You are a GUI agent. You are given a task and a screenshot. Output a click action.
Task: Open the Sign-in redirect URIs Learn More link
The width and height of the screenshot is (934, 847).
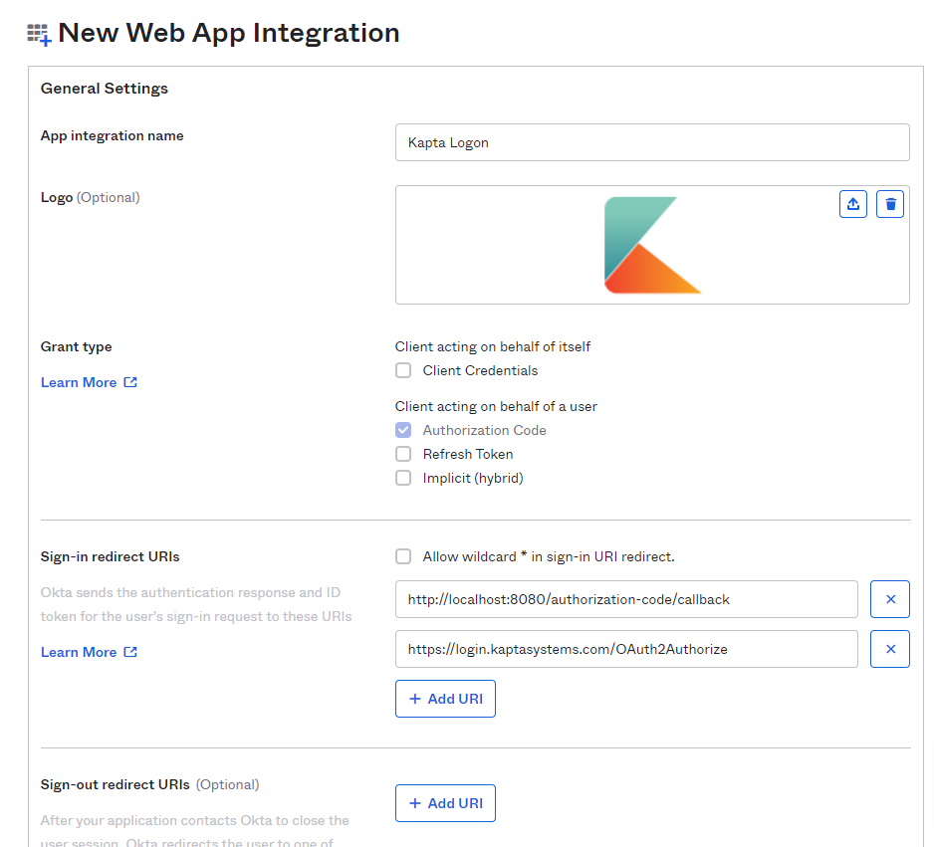coord(79,652)
